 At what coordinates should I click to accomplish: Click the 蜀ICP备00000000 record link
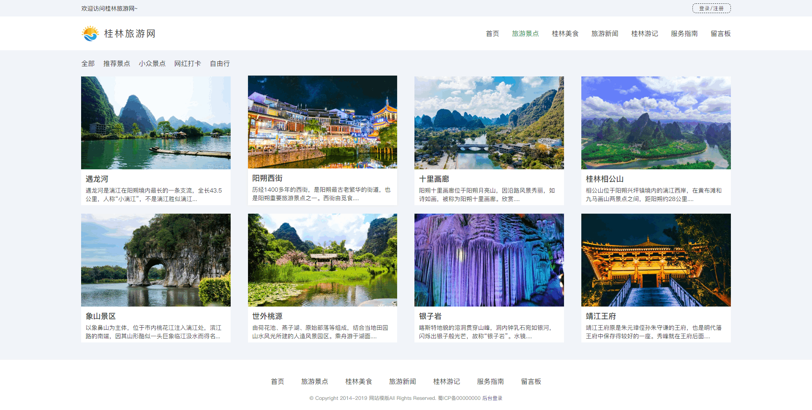click(x=459, y=398)
